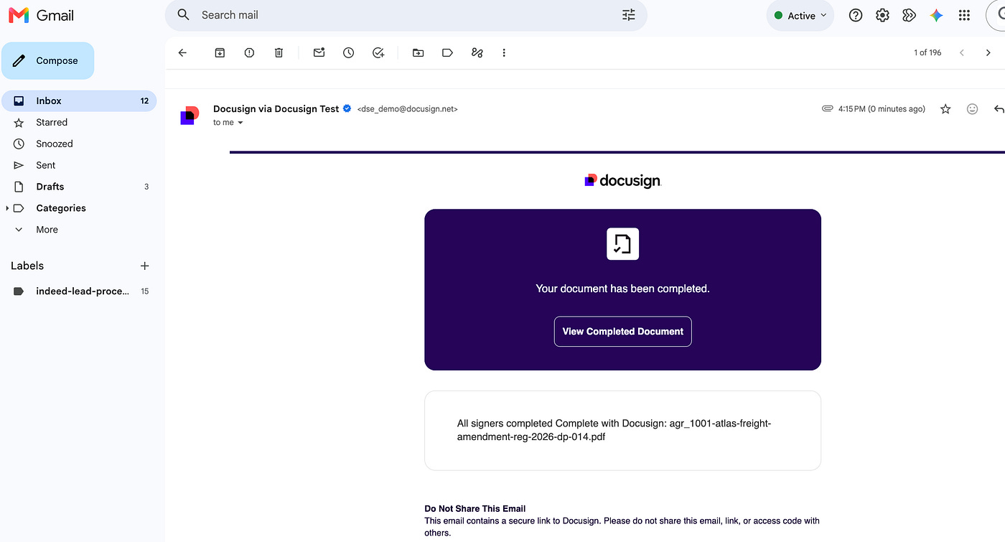Open the three-dot More menu in toolbar
The height and width of the screenshot is (542, 1005).
pyautogui.click(x=504, y=52)
